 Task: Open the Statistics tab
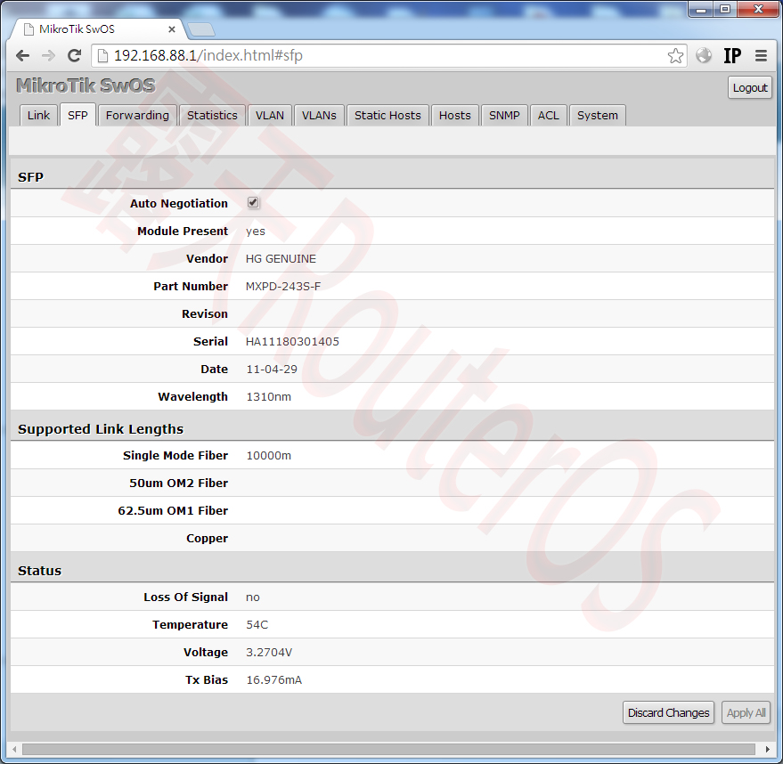[x=212, y=115]
